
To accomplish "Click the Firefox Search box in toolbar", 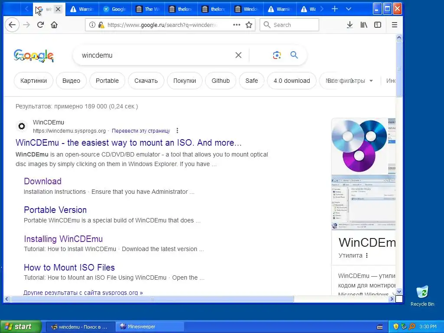I will click(x=289, y=25).
